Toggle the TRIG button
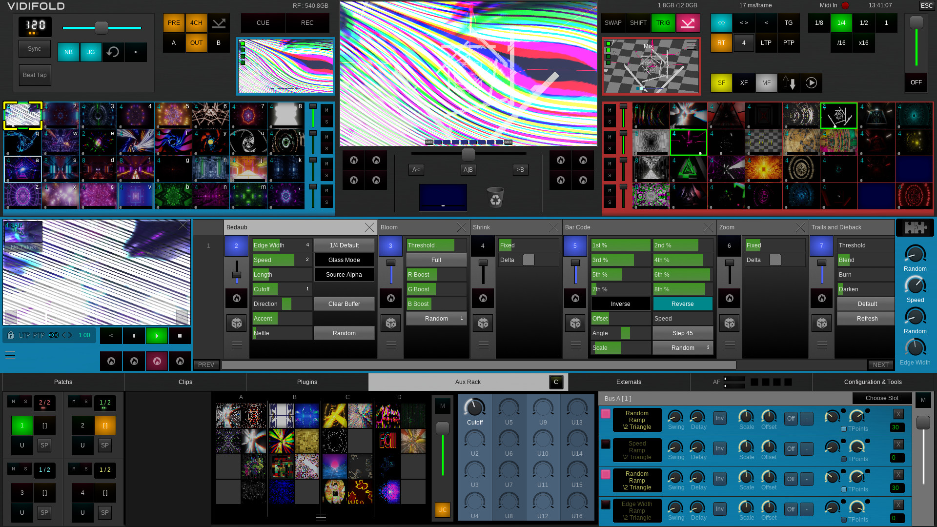The image size is (937, 527). tap(663, 23)
